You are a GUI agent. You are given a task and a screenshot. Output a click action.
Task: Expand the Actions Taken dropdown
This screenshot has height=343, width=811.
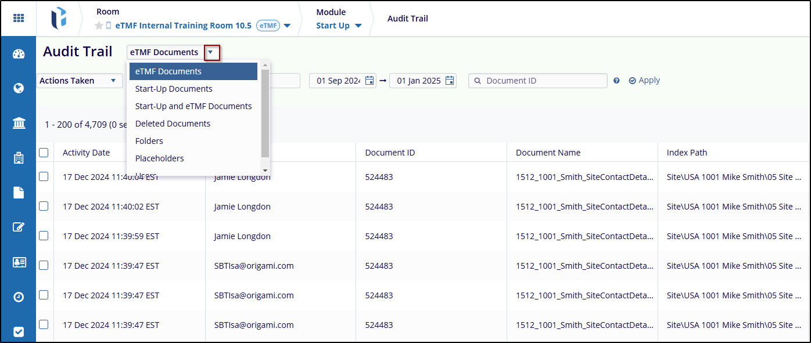[x=79, y=81]
